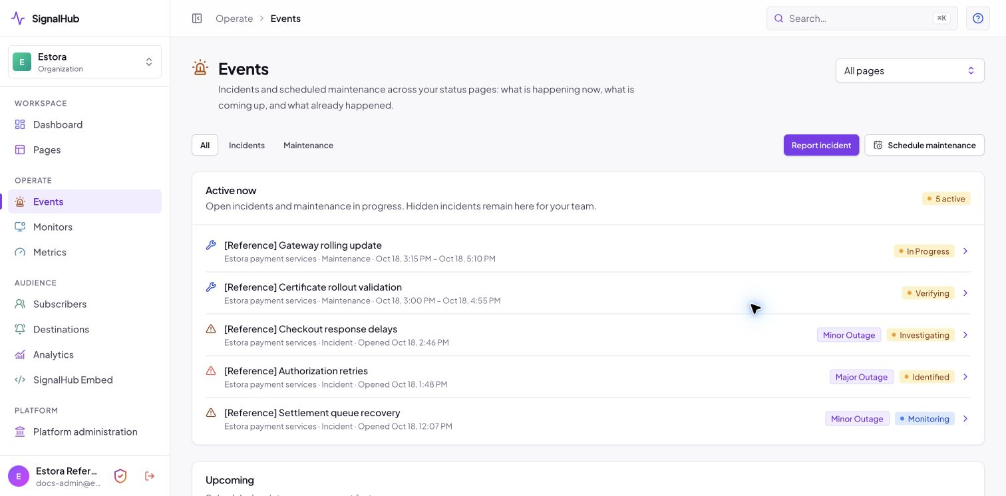Click the large Events heading siren icon

(200, 68)
